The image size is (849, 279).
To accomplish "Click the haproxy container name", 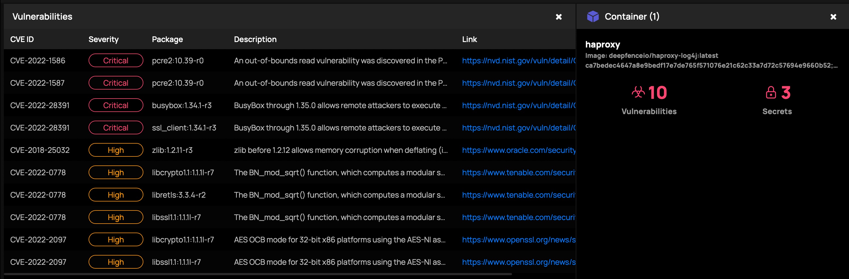I will click(x=603, y=44).
